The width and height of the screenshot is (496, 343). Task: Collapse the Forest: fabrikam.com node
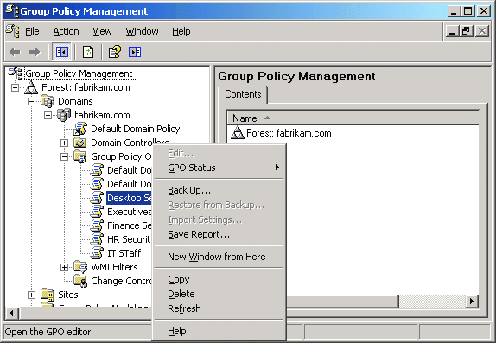coord(15,87)
